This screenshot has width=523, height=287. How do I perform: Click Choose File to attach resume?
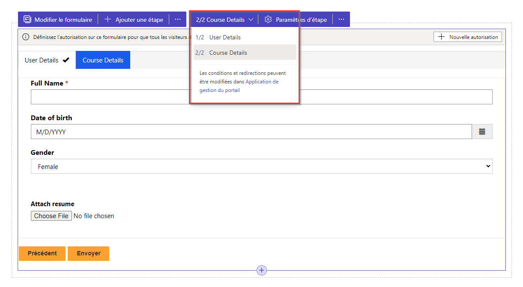pos(51,216)
